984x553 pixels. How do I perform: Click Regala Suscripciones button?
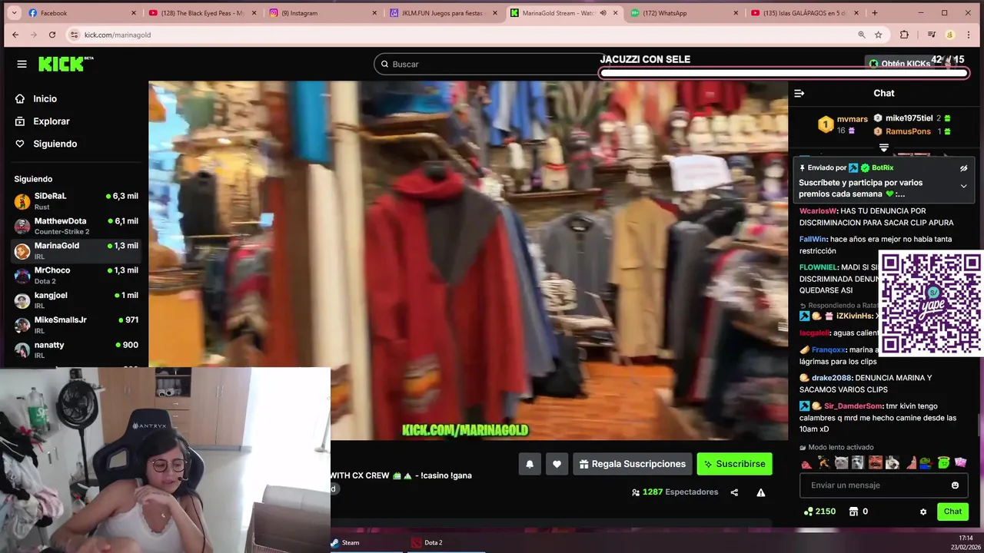(x=632, y=464)
